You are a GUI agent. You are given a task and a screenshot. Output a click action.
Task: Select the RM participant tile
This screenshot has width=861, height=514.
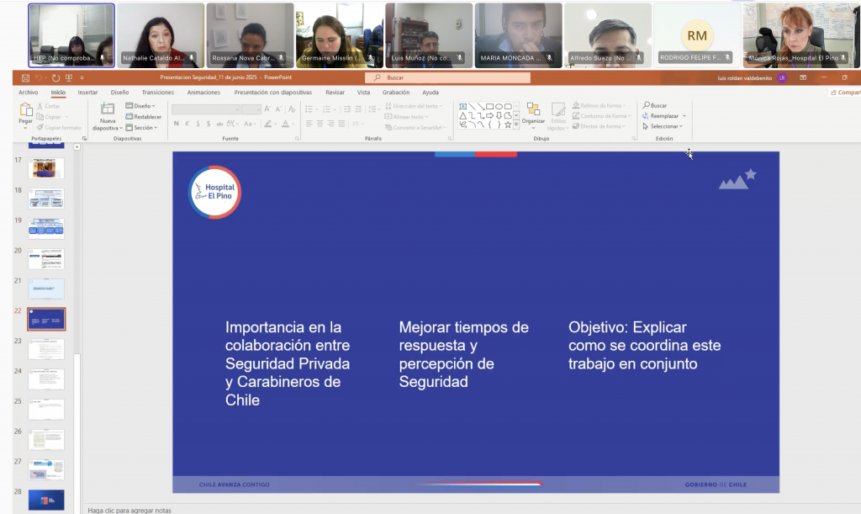click(x=697, y=35)
